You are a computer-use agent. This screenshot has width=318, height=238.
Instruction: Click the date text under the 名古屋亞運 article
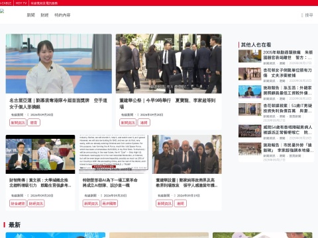(x=42, y=114)
